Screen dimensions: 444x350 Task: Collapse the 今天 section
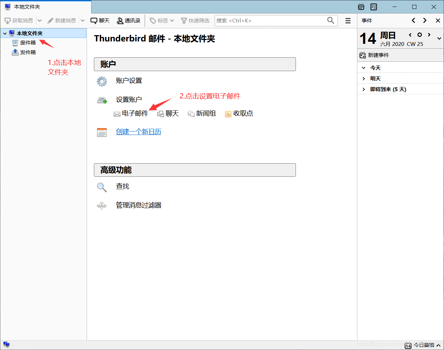tap(364, 68)
